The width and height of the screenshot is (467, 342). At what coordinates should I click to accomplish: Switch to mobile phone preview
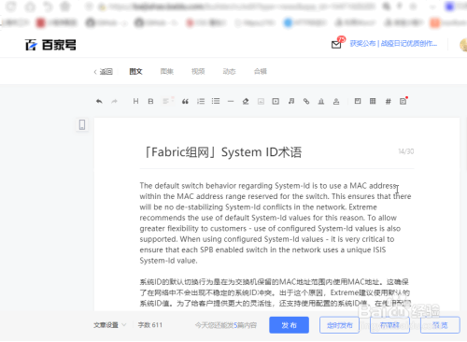tap(82, 124)
